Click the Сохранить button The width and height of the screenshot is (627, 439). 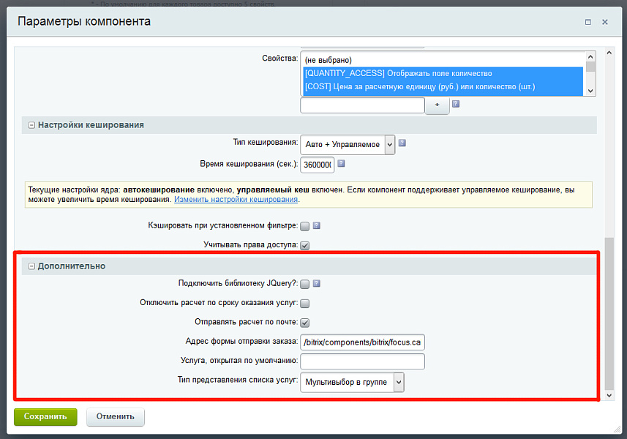pyautogui.click(x=45, y=416)
